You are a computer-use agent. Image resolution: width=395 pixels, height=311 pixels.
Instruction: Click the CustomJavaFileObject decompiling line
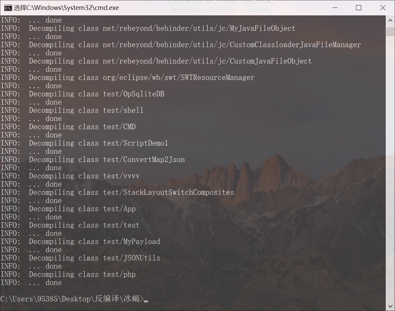(x=156, y=61)
